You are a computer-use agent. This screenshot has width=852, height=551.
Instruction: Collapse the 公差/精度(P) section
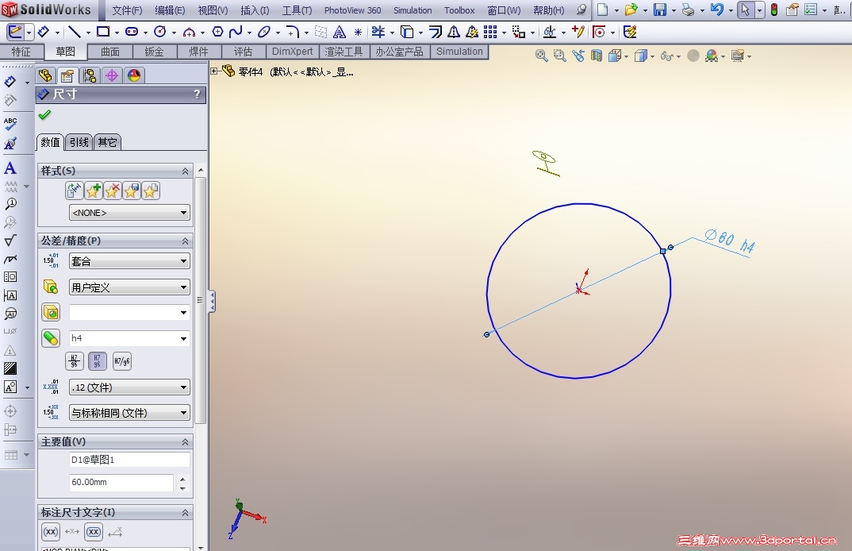(186, 241)
